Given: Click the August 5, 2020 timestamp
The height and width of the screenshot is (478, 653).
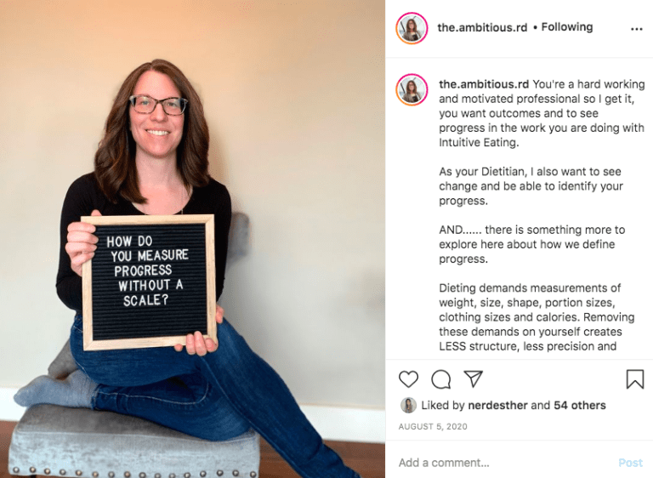Looking at the screenshot, I should pos(433,427).
